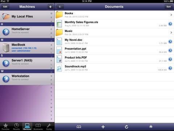The image size is (174, 131).
Task: Tap the spreadsheet icon for Monthly Sales Figures.xls
Action: click(59, 24)
